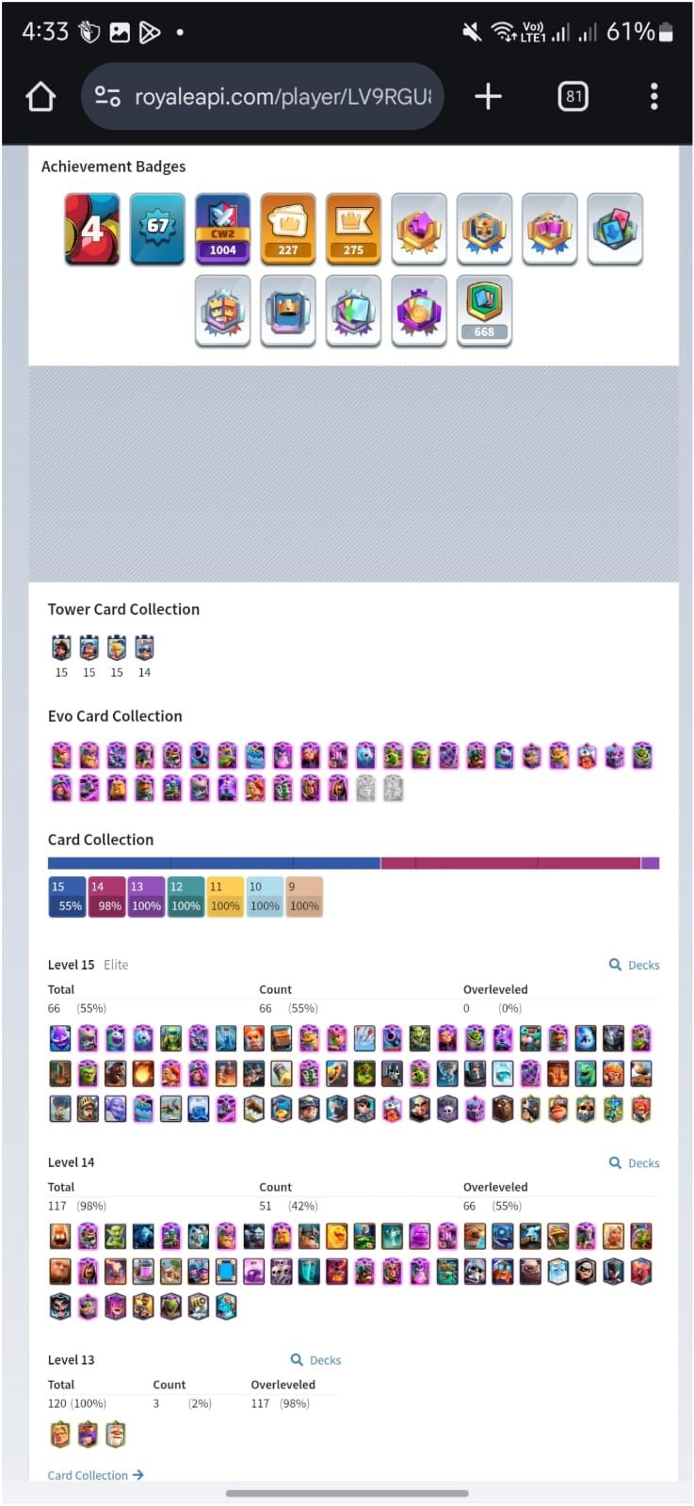Select the level 14 98% swatch
The width and height of the screenshot is (694, 1506).
click(106, 897)
